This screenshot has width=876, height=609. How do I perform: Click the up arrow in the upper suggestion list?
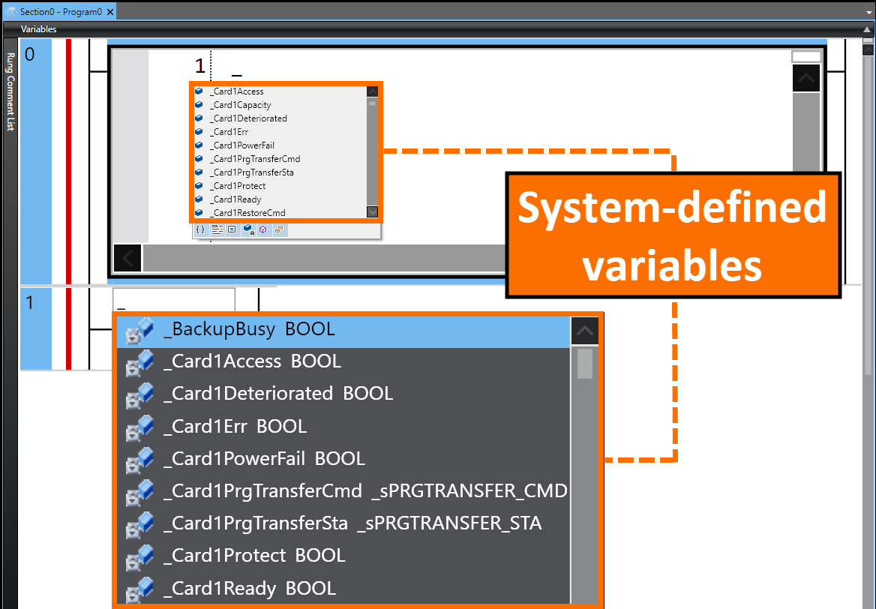point(372,91)
